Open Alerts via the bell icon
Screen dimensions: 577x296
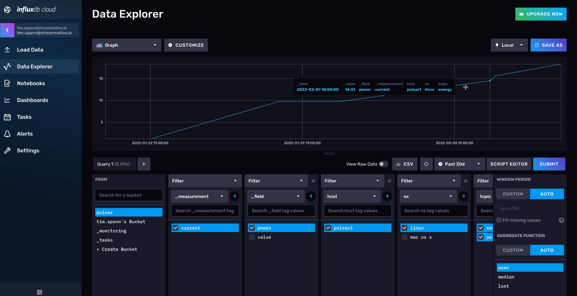(8, 134)
